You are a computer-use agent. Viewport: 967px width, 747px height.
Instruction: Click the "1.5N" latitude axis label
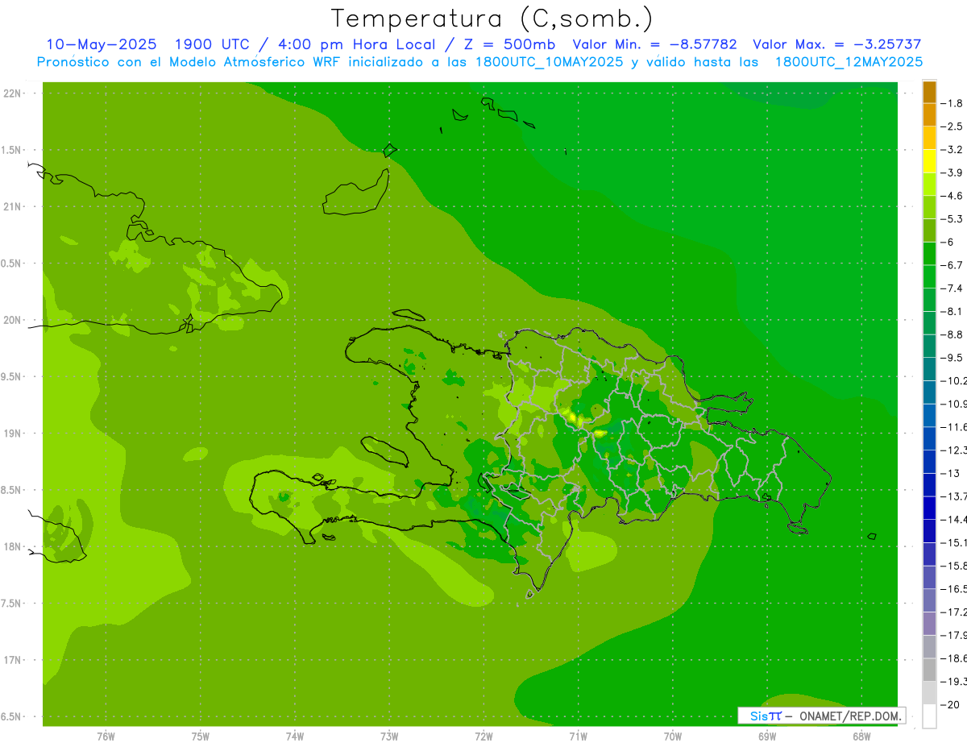[11, 150]
